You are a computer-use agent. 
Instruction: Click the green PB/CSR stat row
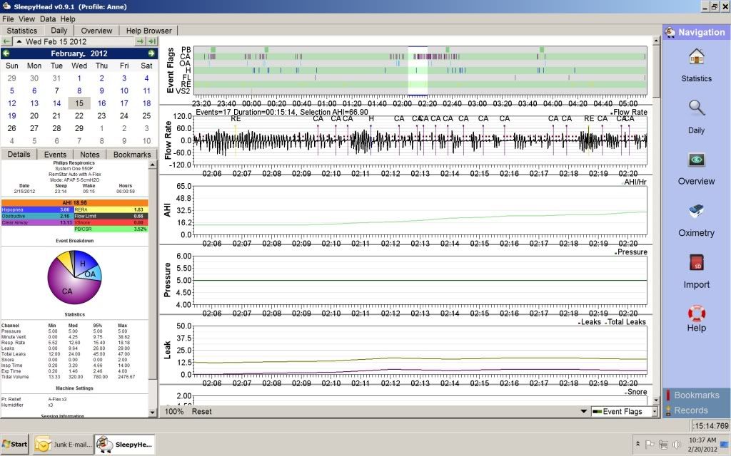111,229
